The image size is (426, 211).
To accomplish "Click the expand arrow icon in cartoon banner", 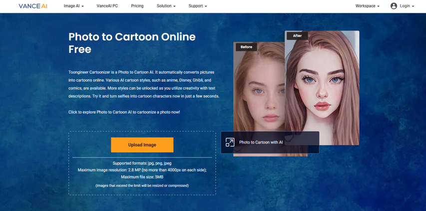I will click(x=230, y=142).
